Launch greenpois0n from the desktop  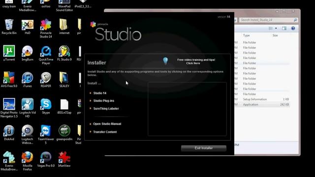coord(64,133)
